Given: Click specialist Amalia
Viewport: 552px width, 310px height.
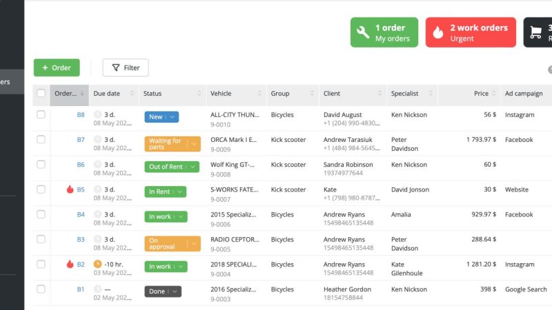Looking at the screenshot, I should click(401, 214).
